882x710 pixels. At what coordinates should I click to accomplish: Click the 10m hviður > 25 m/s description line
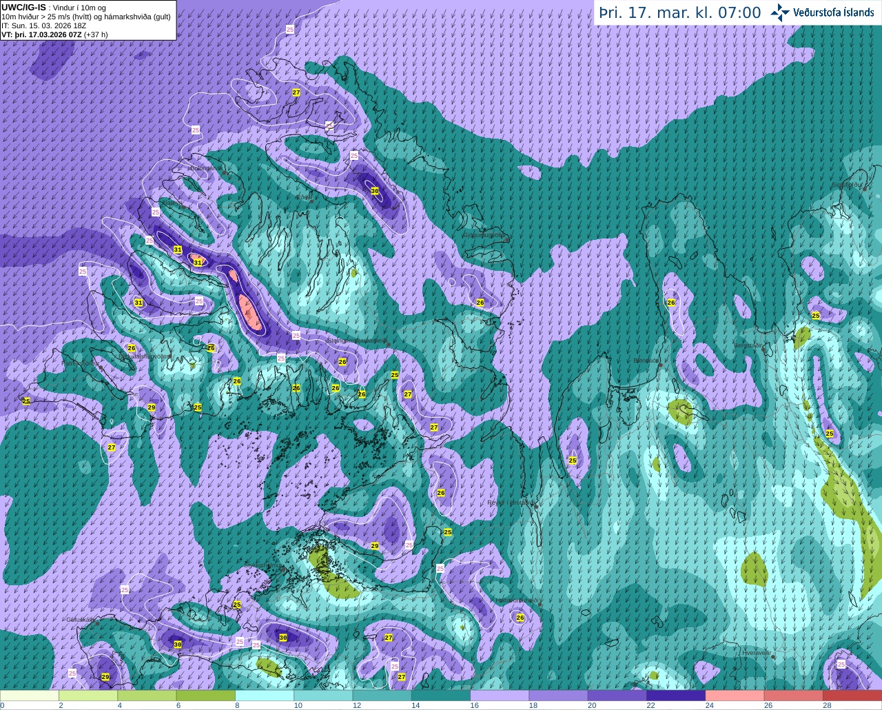[x=86, y=17]
